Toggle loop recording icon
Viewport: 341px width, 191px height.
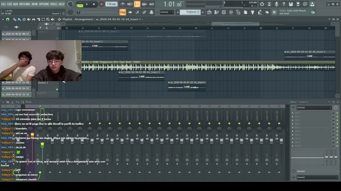tap(151, 4)
